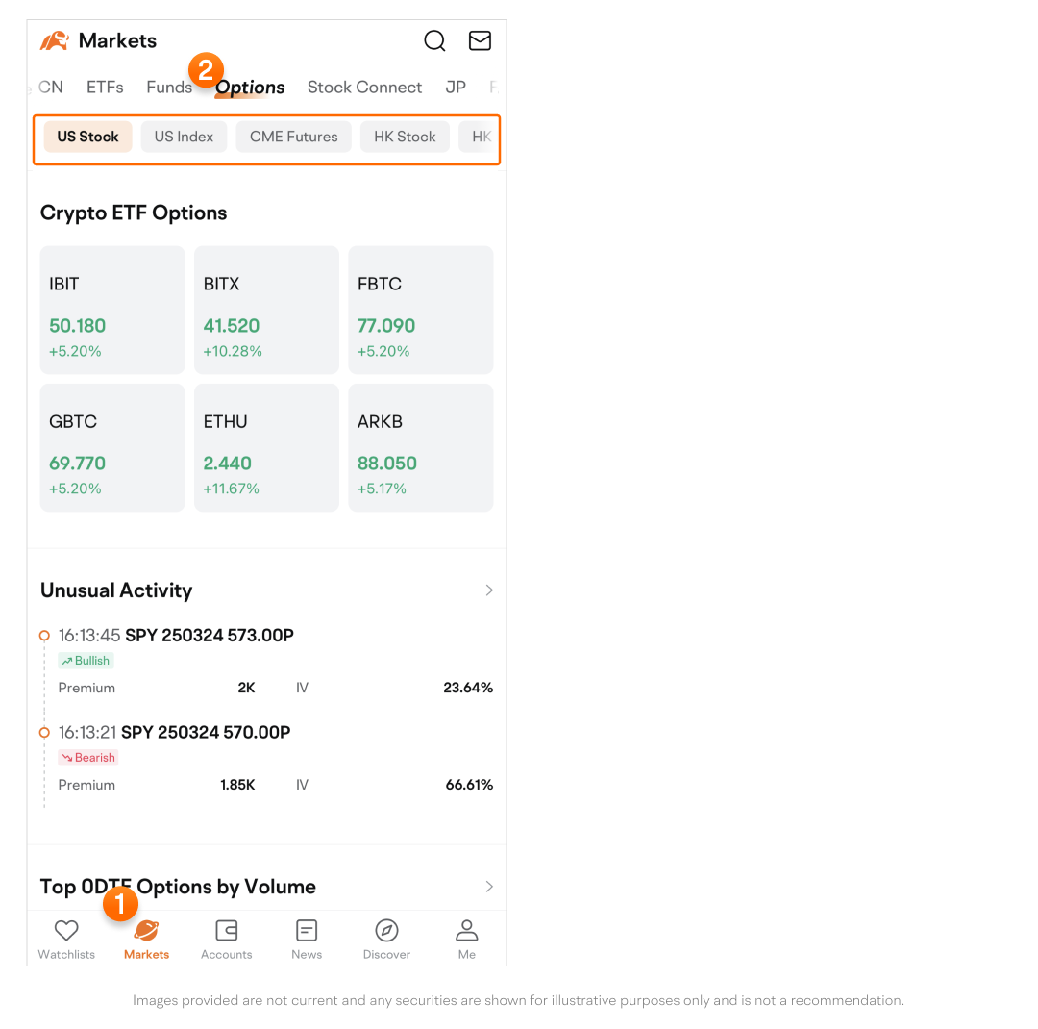1038x1029 pixels.
Task: Switch to the ETFs tab
Action: tap(105, 88)
